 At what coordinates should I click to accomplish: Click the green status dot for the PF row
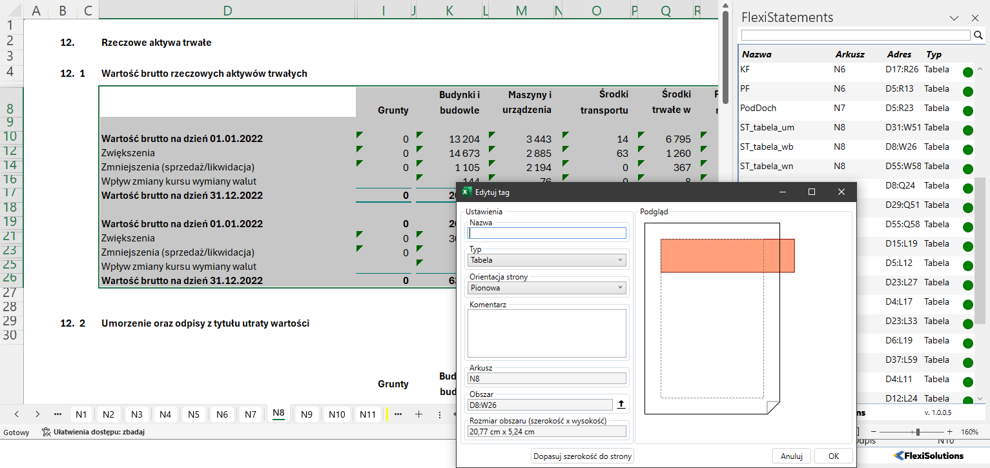click(967, 92)
